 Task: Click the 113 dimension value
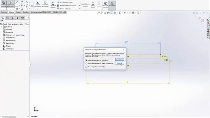[126, 82]
